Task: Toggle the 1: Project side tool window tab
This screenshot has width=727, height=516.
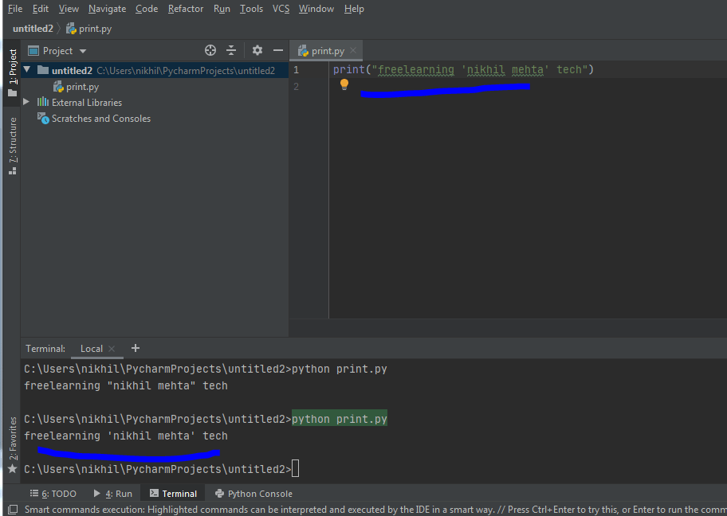Action: point(13,72)
